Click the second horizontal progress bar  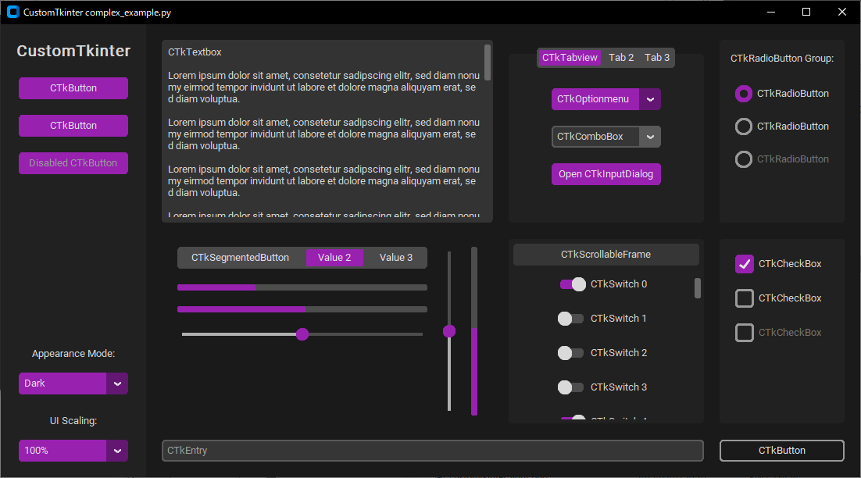coord(302,309)
